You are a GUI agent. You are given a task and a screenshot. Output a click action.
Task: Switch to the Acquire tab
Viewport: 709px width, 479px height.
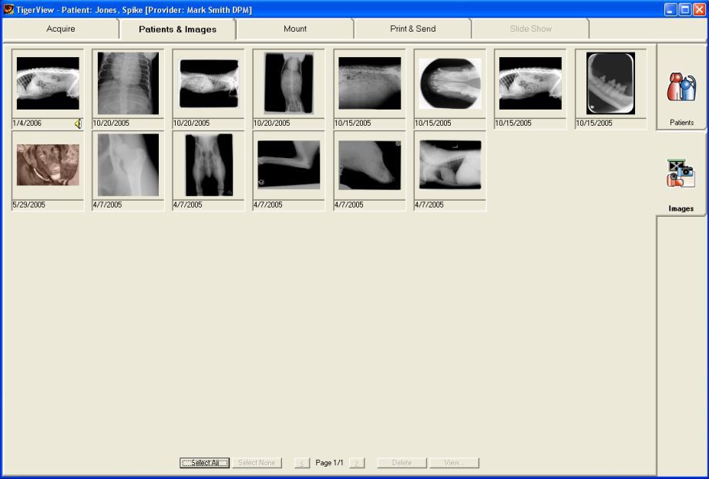pos(61,29)
